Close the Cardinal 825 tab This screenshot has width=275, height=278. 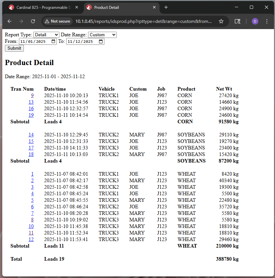77,7
